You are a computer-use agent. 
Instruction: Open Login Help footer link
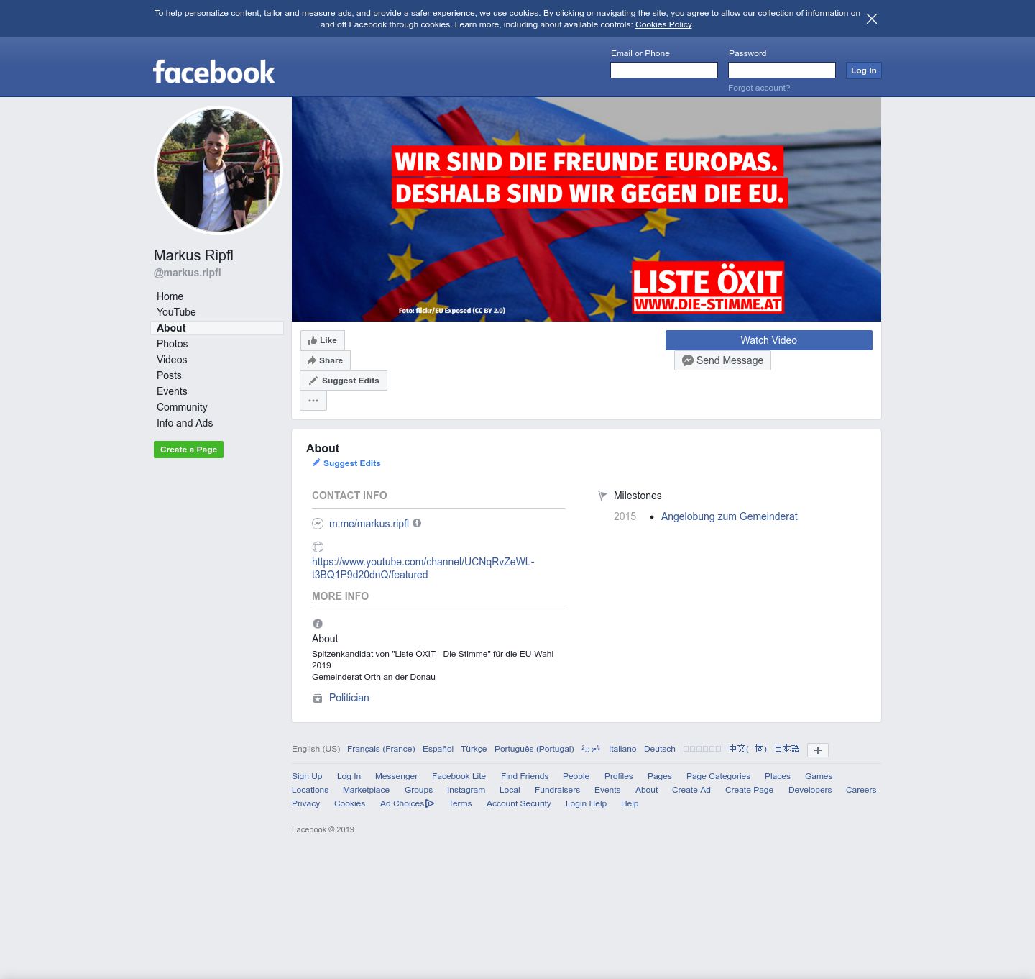click(586, 803)
